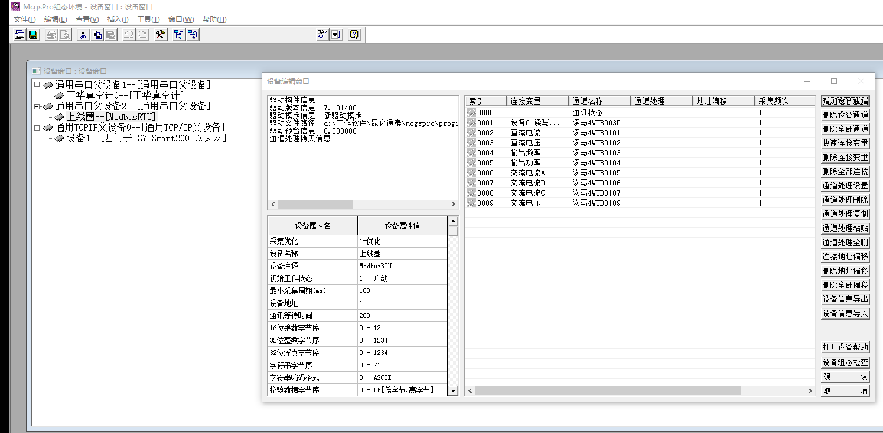Click the download-project list arrow icon

tap(336, 35)
